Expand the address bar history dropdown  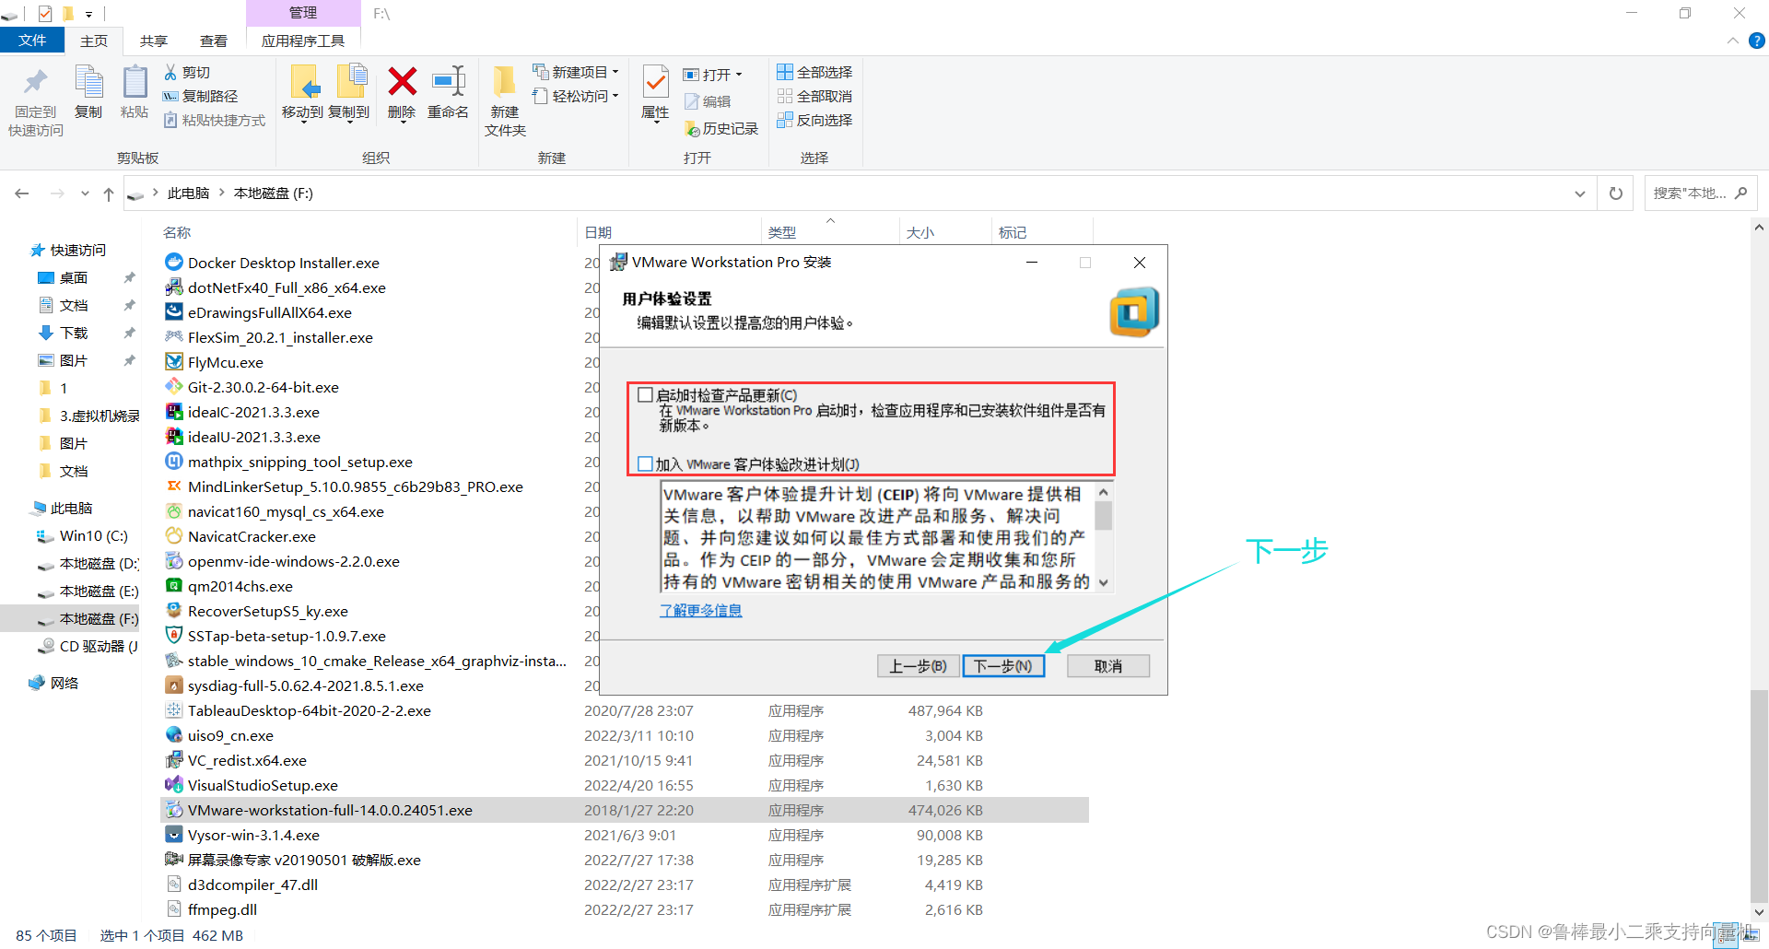pyautogui.click(x=1580, y=193)
